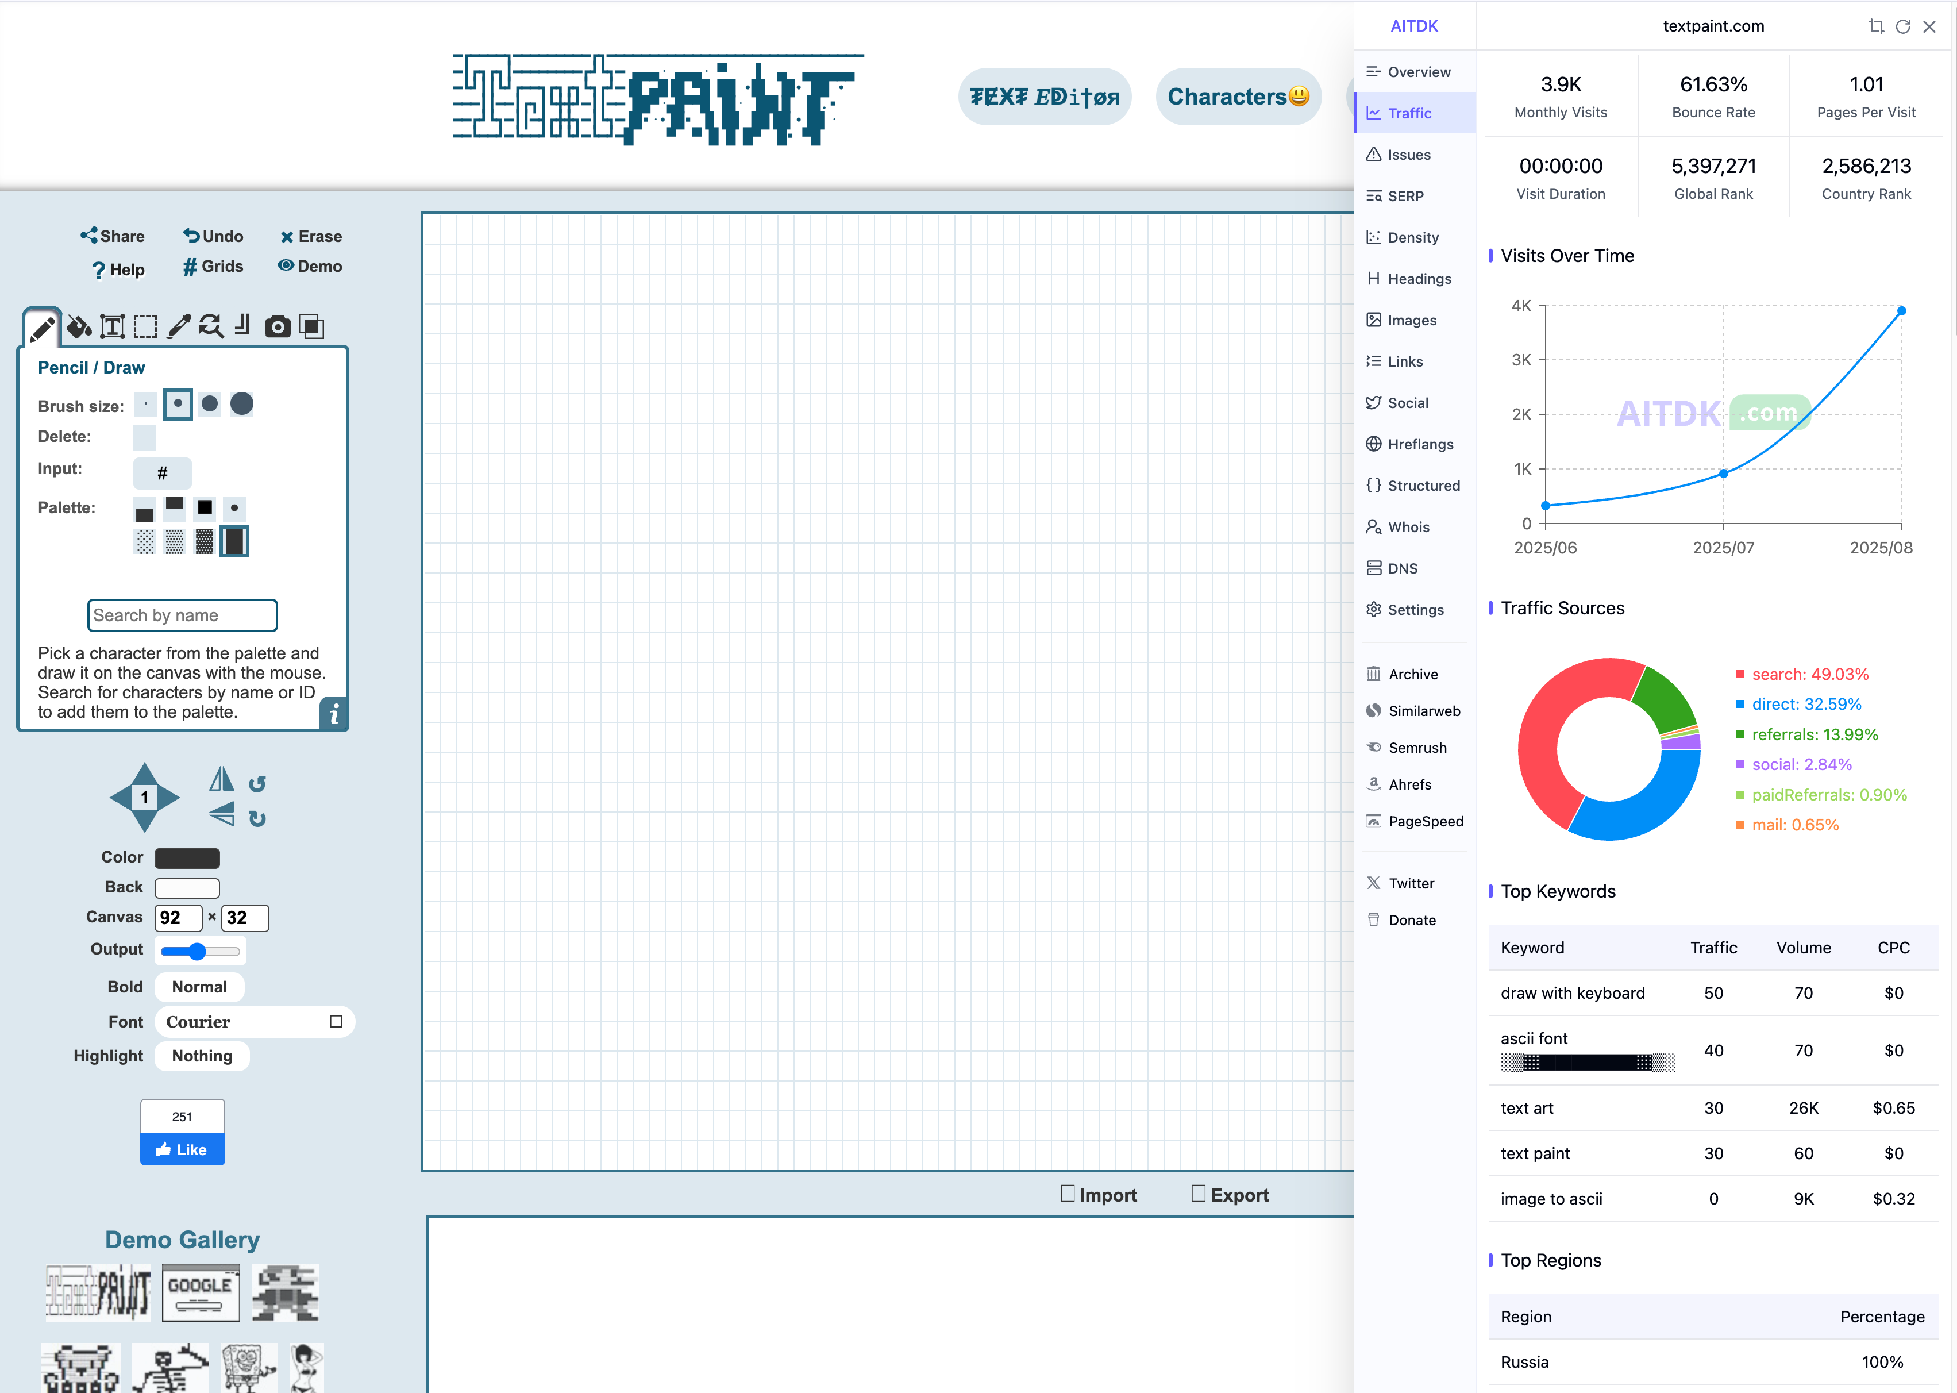Open SERP in AITDK sidebar
Screen dimensions: 1957x1393
point(1414,197)
